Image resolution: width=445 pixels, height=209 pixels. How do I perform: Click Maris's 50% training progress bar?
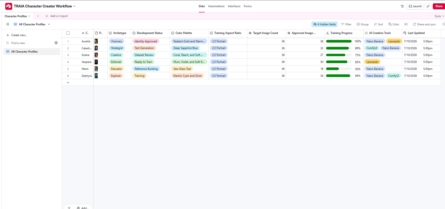[x=339, y=69]
